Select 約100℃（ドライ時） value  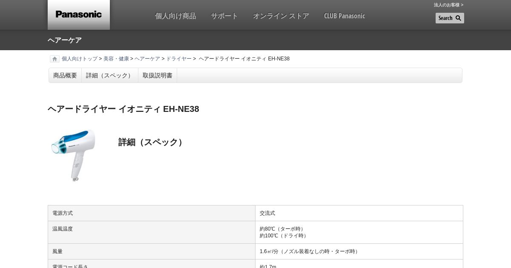[284, 236]
